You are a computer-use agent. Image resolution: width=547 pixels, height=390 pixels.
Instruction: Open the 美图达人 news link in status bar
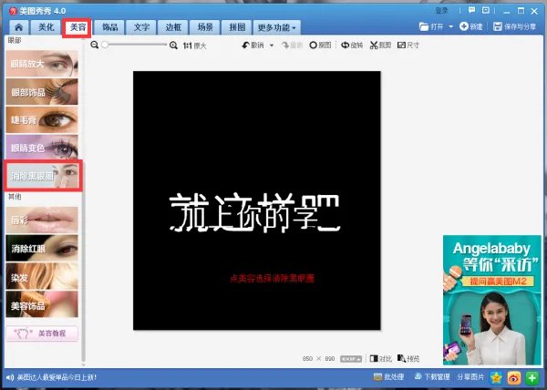57,377
